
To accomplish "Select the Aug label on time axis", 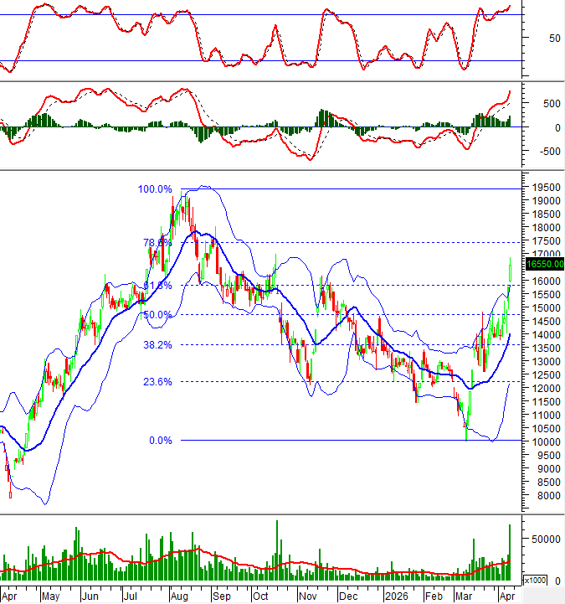I will pos(178,596).
